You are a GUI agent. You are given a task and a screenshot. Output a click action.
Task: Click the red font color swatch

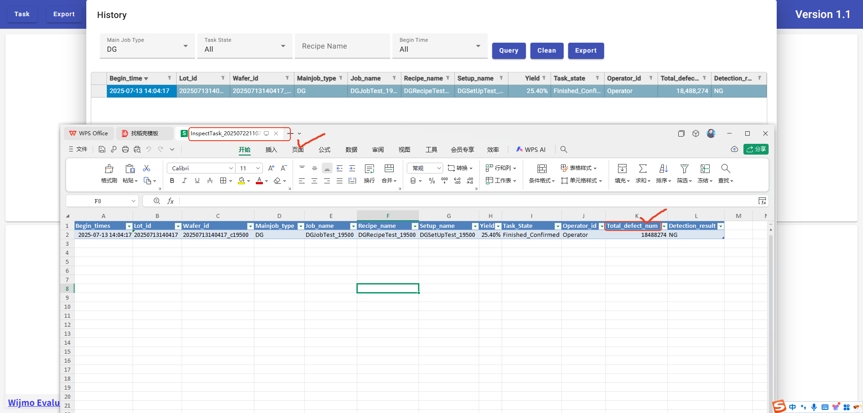click(259, 181)
